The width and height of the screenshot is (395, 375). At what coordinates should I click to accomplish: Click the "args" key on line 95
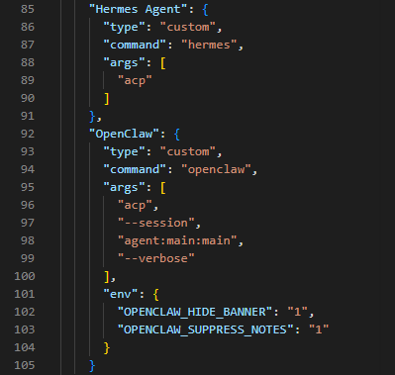tap(124, 187)
